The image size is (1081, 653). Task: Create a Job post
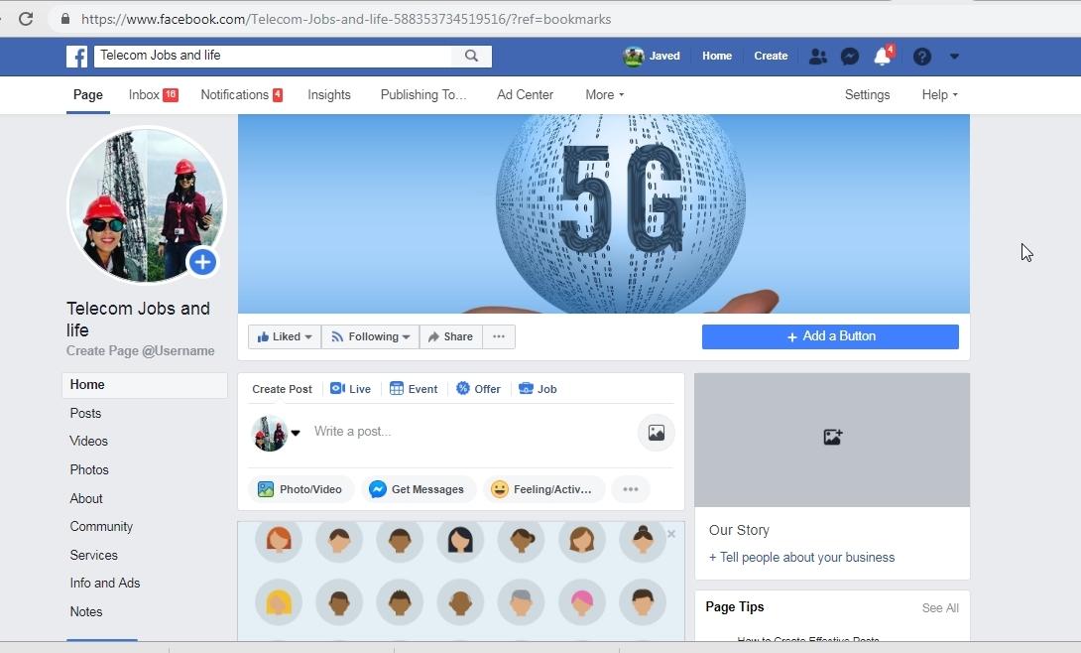tap(538, 389)
